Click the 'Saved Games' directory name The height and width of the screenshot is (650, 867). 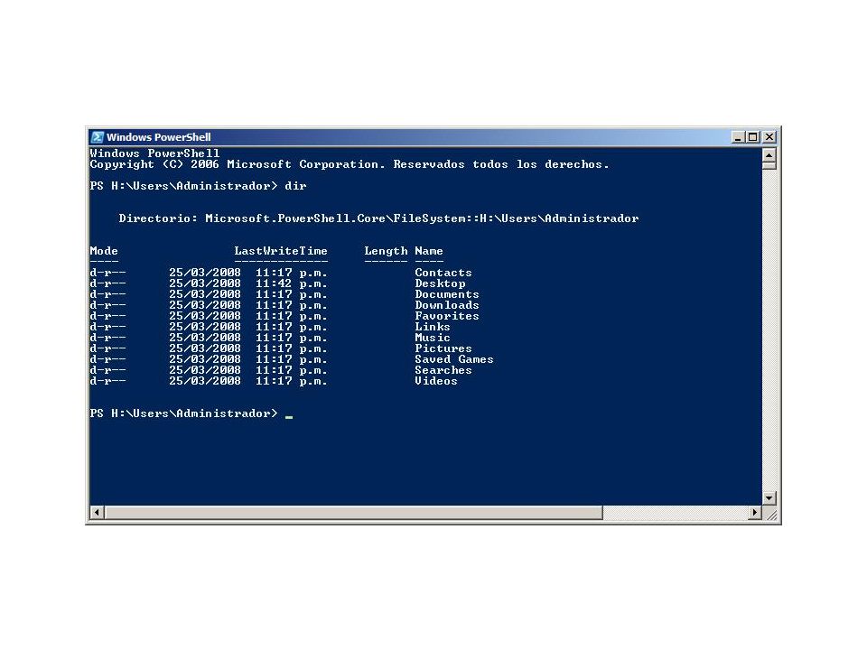(454, 359)
